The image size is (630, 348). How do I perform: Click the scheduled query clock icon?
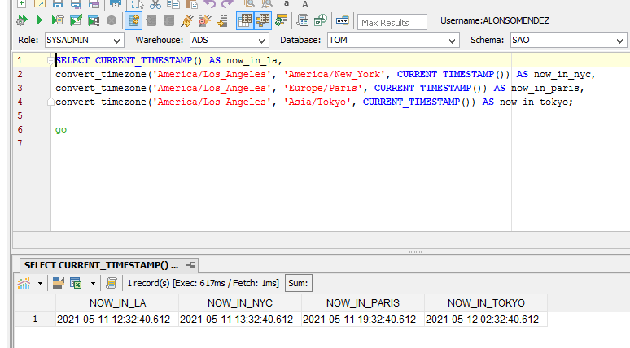(x=321, y=20)
